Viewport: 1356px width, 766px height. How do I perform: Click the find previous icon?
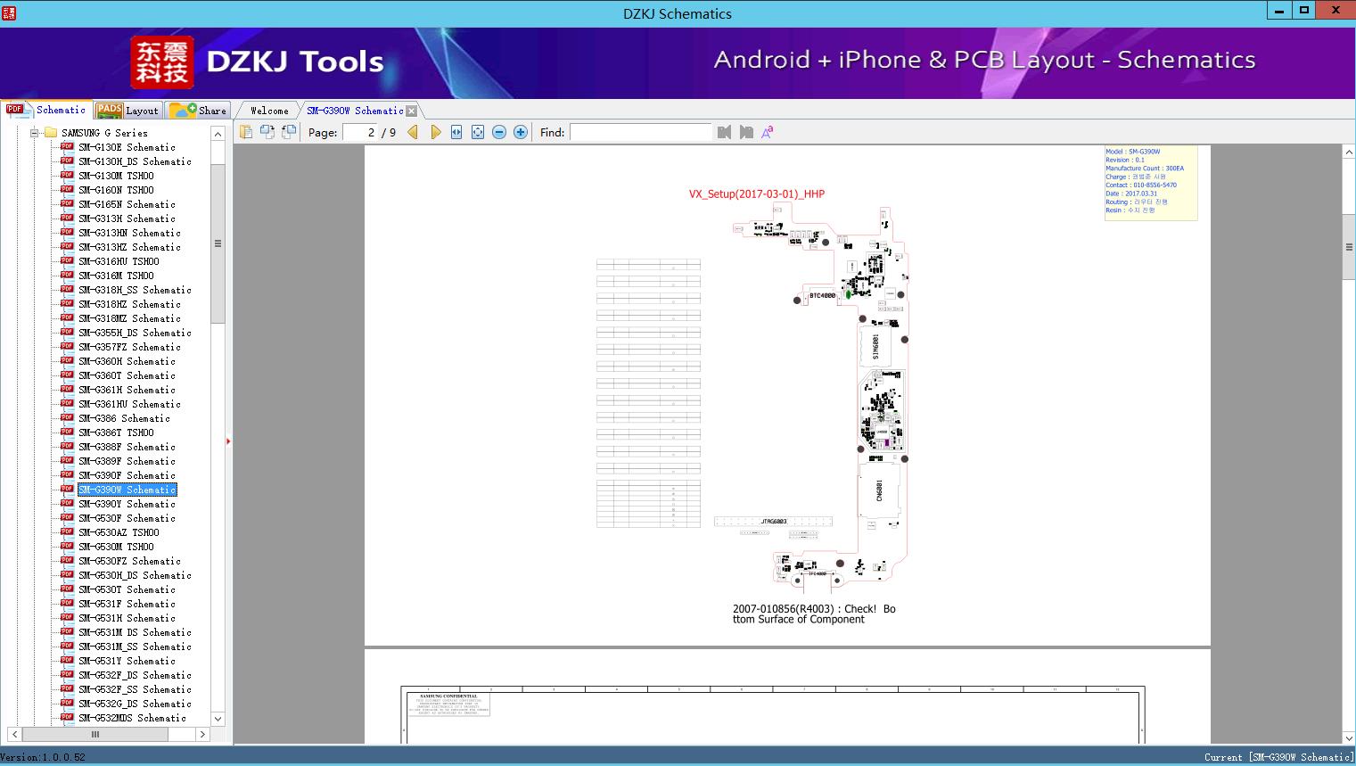pyautogui.click(x=724, y=132)
